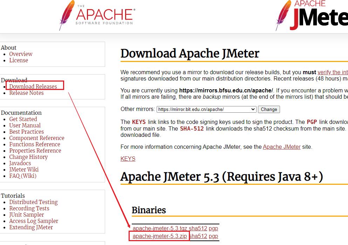Download apache-jmeter-5.3.tgz binary
This screenshot has width=348, height=245.
pyautogui.click(x=160, y=228)
